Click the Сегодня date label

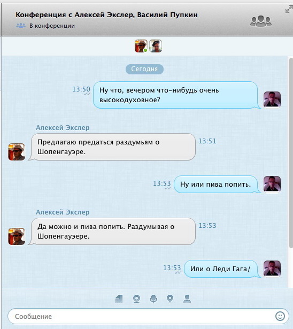(144, 69)
